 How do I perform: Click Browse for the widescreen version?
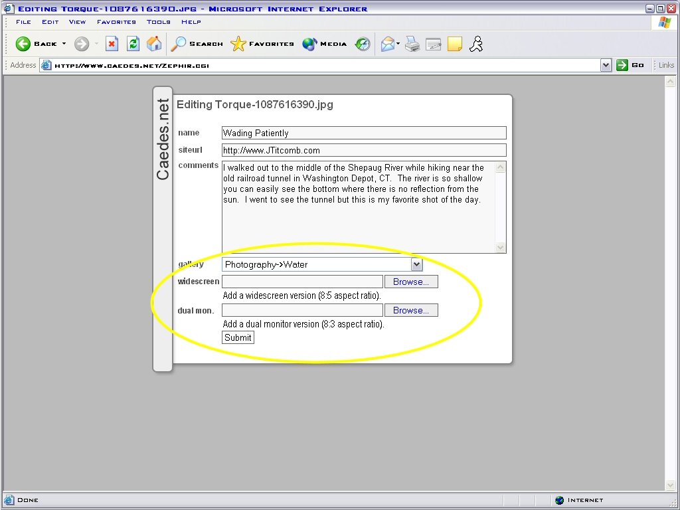(x=411, y=282)
